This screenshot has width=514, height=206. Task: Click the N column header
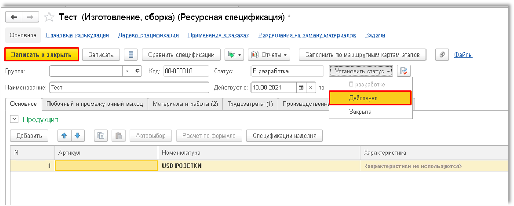click(32, 153)
